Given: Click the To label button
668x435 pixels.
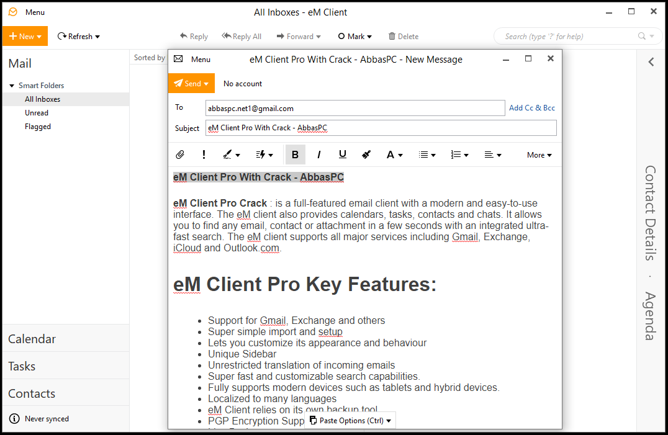Looking at the screenshot, I should pyautogui.click(x=179, y=107).
